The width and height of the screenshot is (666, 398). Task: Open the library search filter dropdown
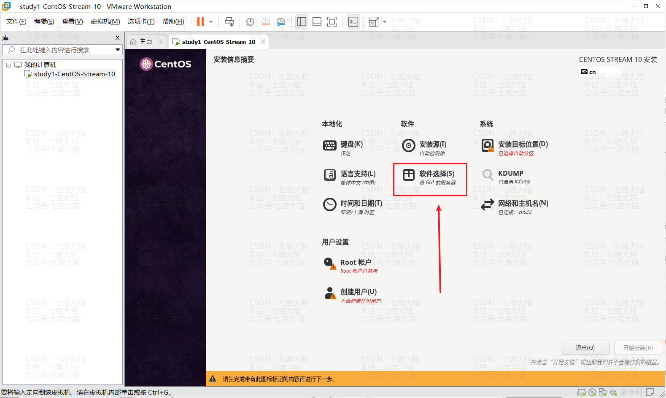click(118, 50)
